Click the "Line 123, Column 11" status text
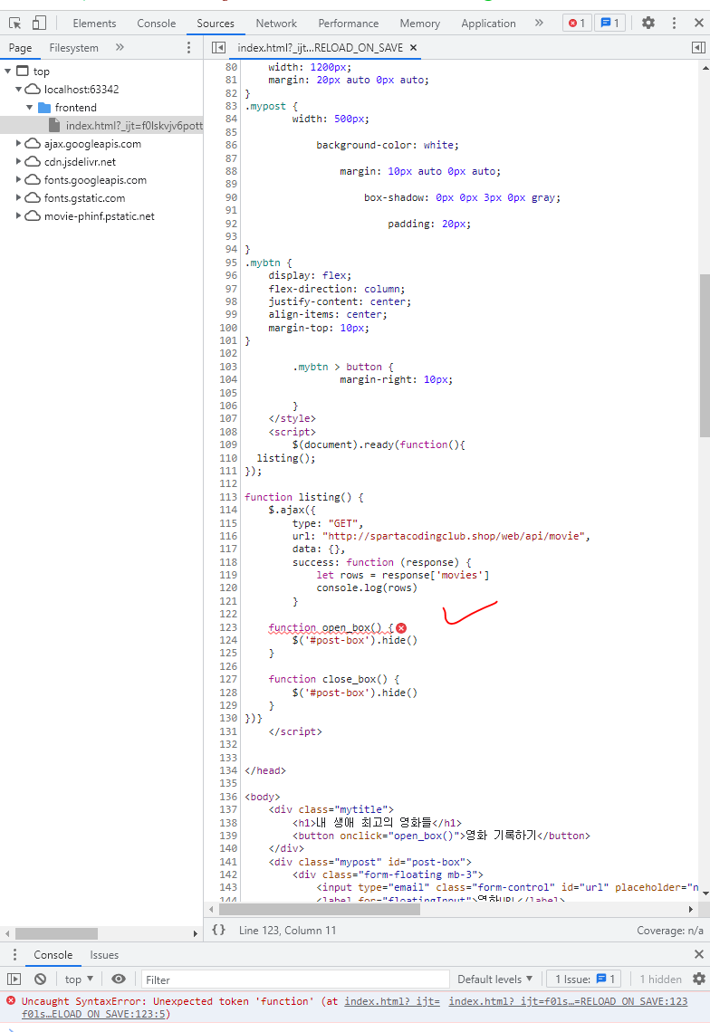The width and height of the screenshot is (710, 1032). [288, 930]
